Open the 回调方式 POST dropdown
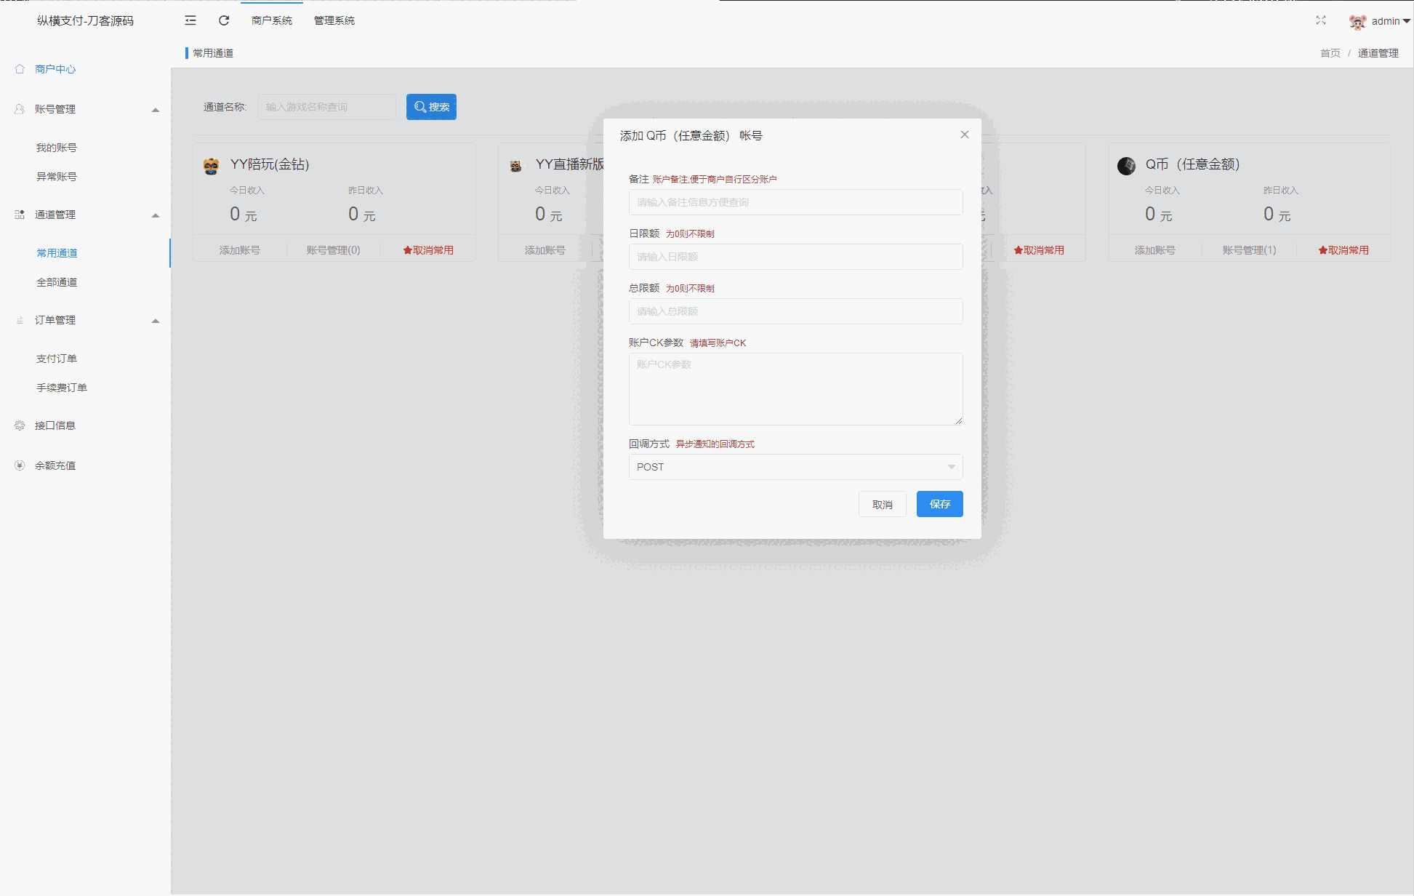Image resolution: width=1414 pixels, height=896 pixels. pyautogui.click(x=795, y=467)
